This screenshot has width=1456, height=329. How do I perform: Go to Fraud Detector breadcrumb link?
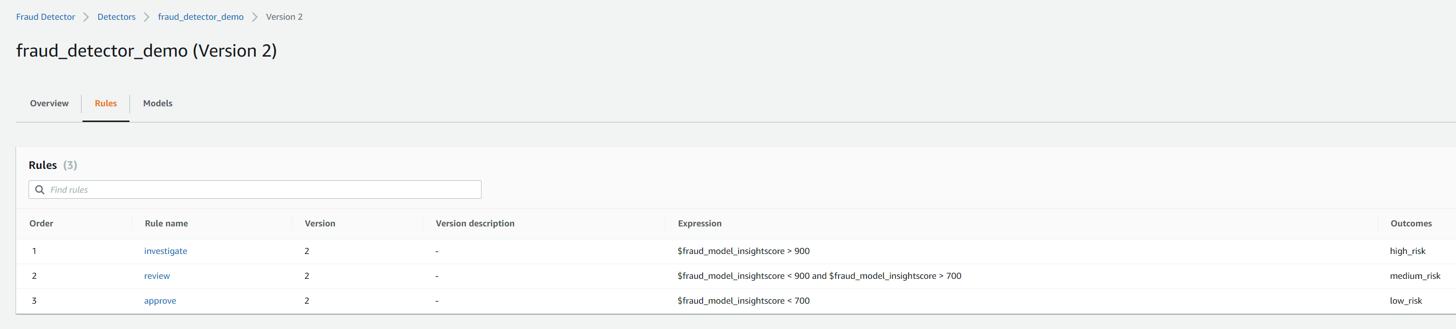45,17
